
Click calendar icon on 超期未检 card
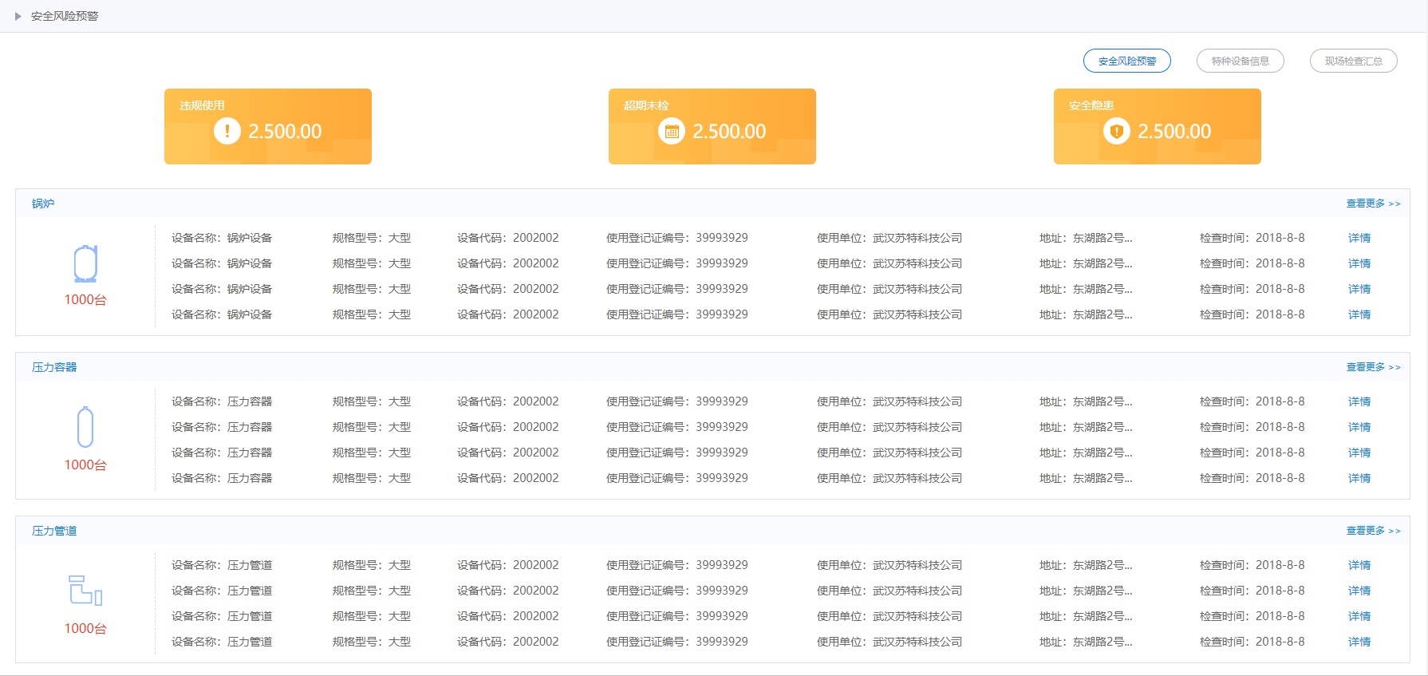pos(672,131)
